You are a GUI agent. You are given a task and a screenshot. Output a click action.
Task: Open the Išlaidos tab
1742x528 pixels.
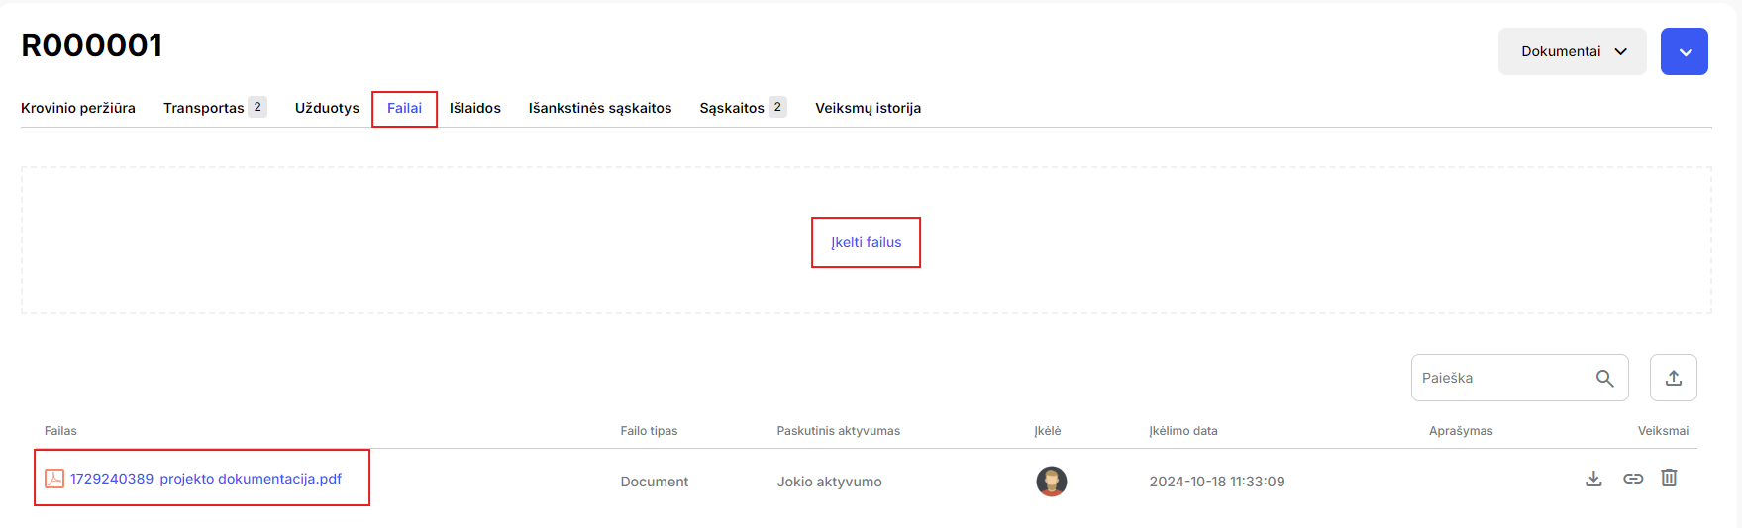(475, 108)
